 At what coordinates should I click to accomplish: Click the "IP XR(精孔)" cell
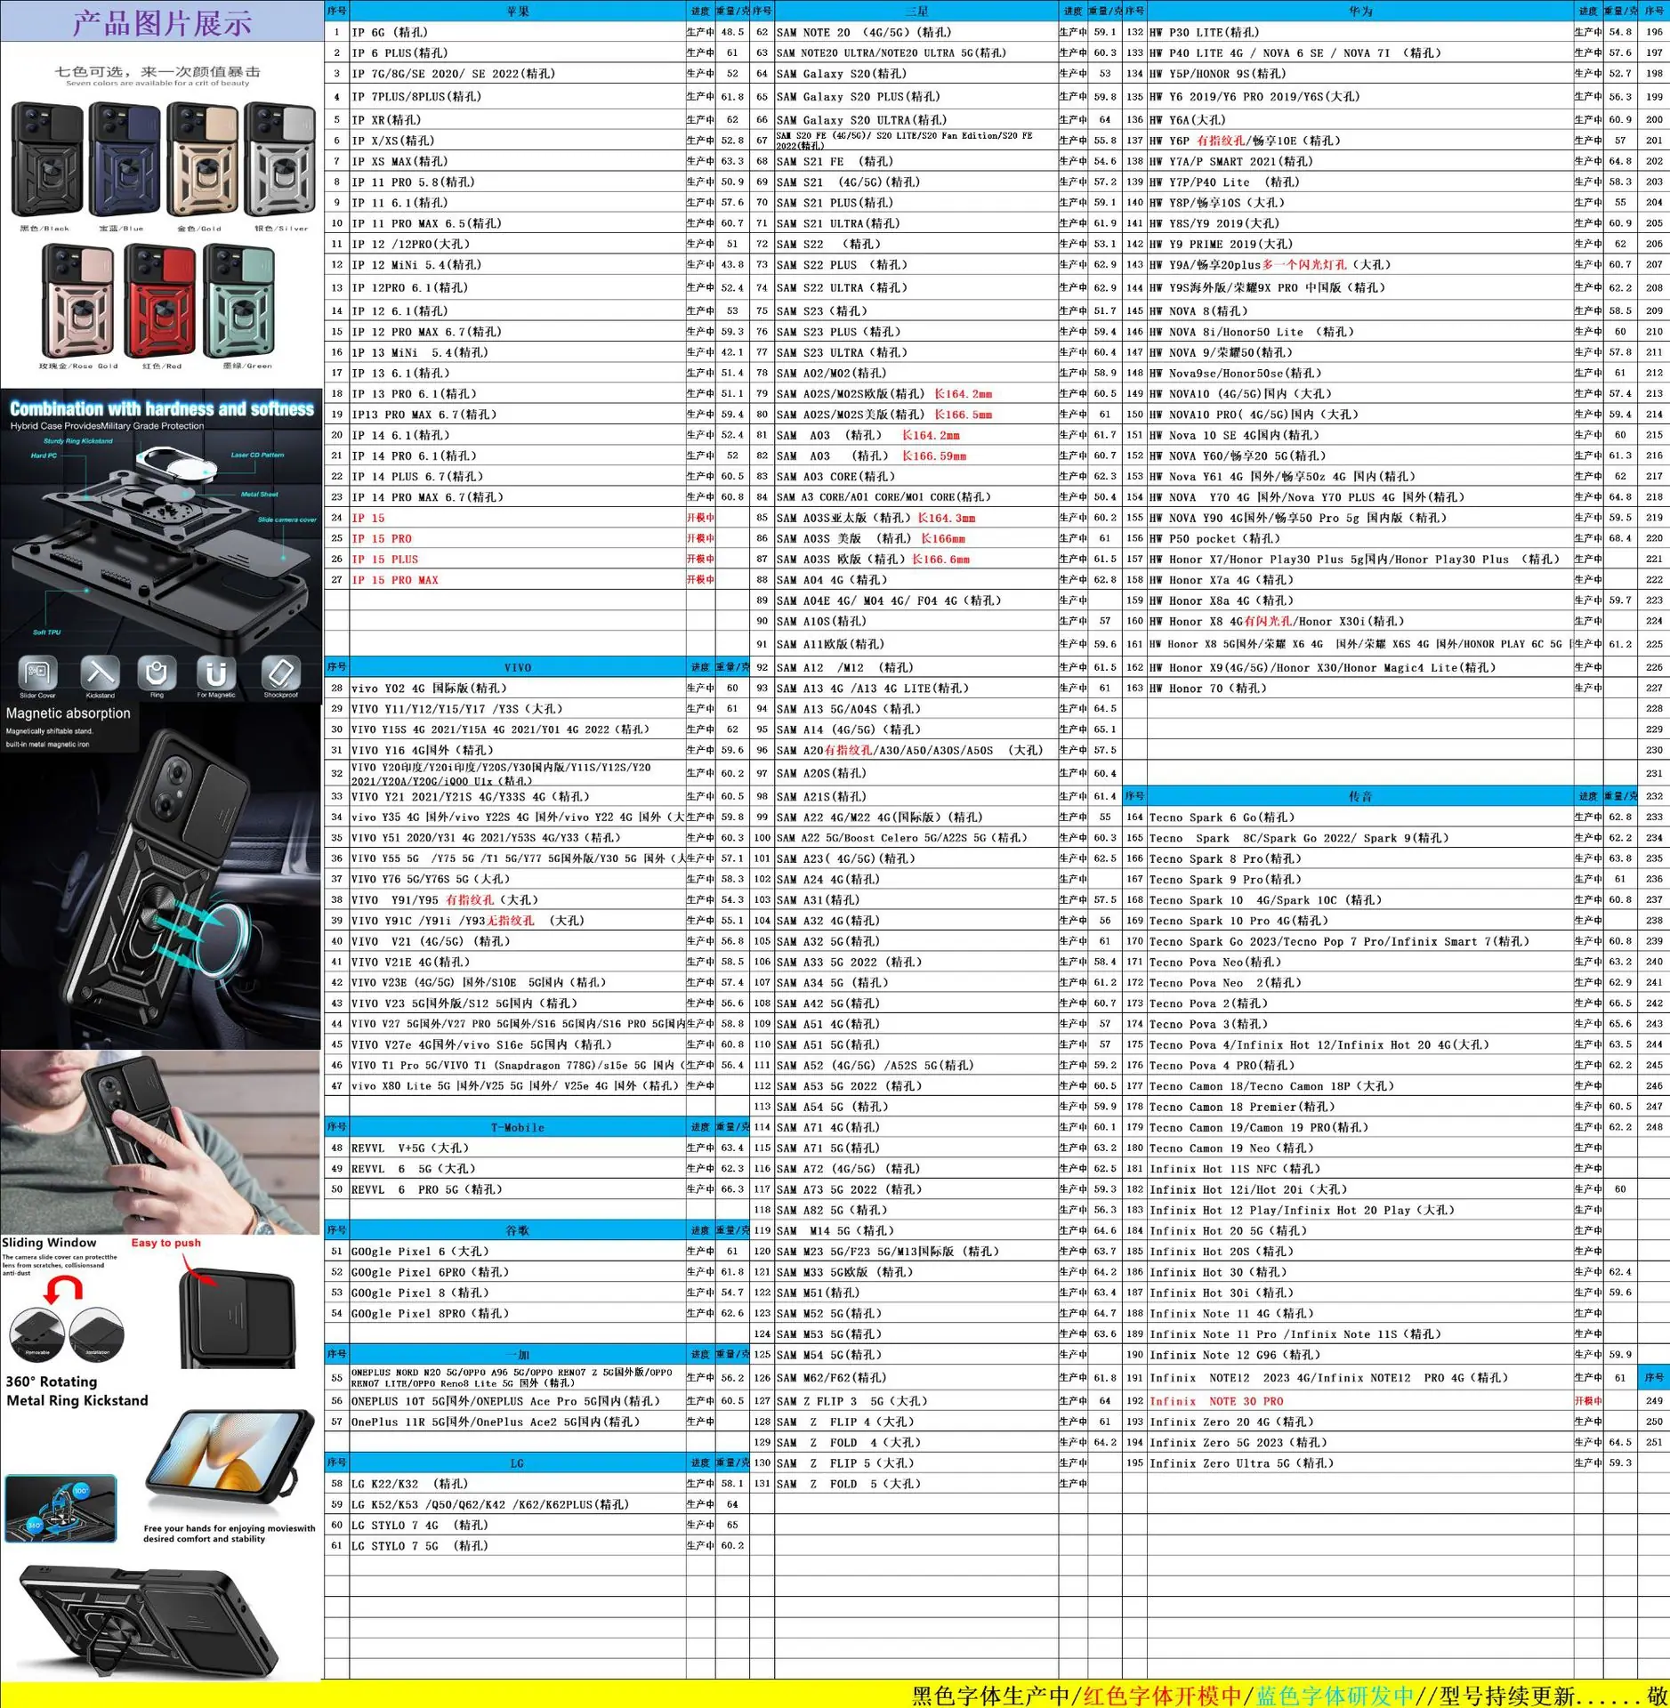pyautogui.click(x=518, y=119)
